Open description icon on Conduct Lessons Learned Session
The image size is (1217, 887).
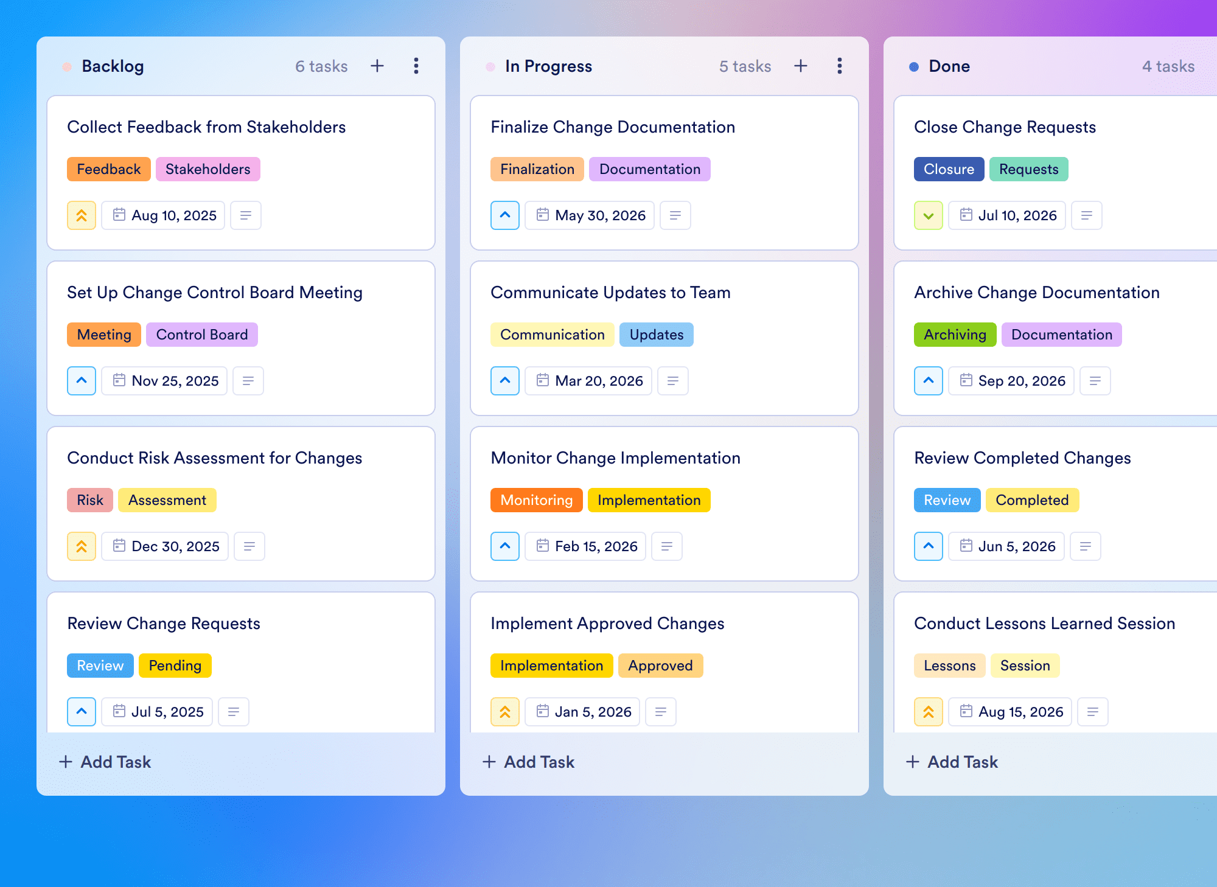1093,712
